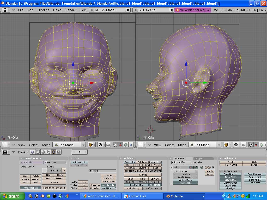Toggle Subsurf enable during rendering icon
Screen dimensions: 267x200
[190, 167]
